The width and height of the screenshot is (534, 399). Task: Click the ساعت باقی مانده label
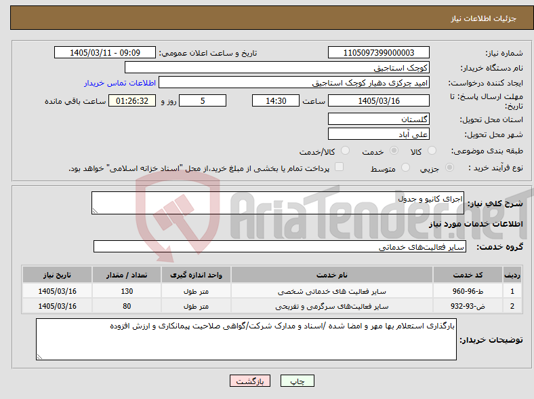(75, 101)
